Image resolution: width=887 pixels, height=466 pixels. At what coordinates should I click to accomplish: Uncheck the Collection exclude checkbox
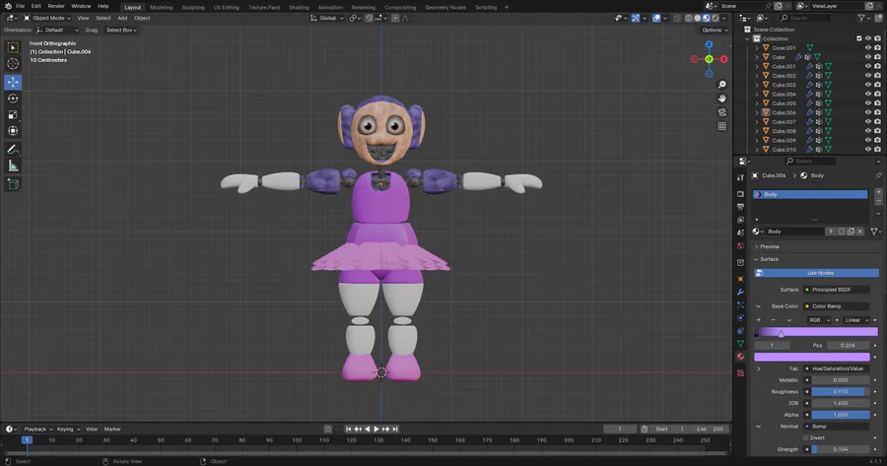point(858,38)
